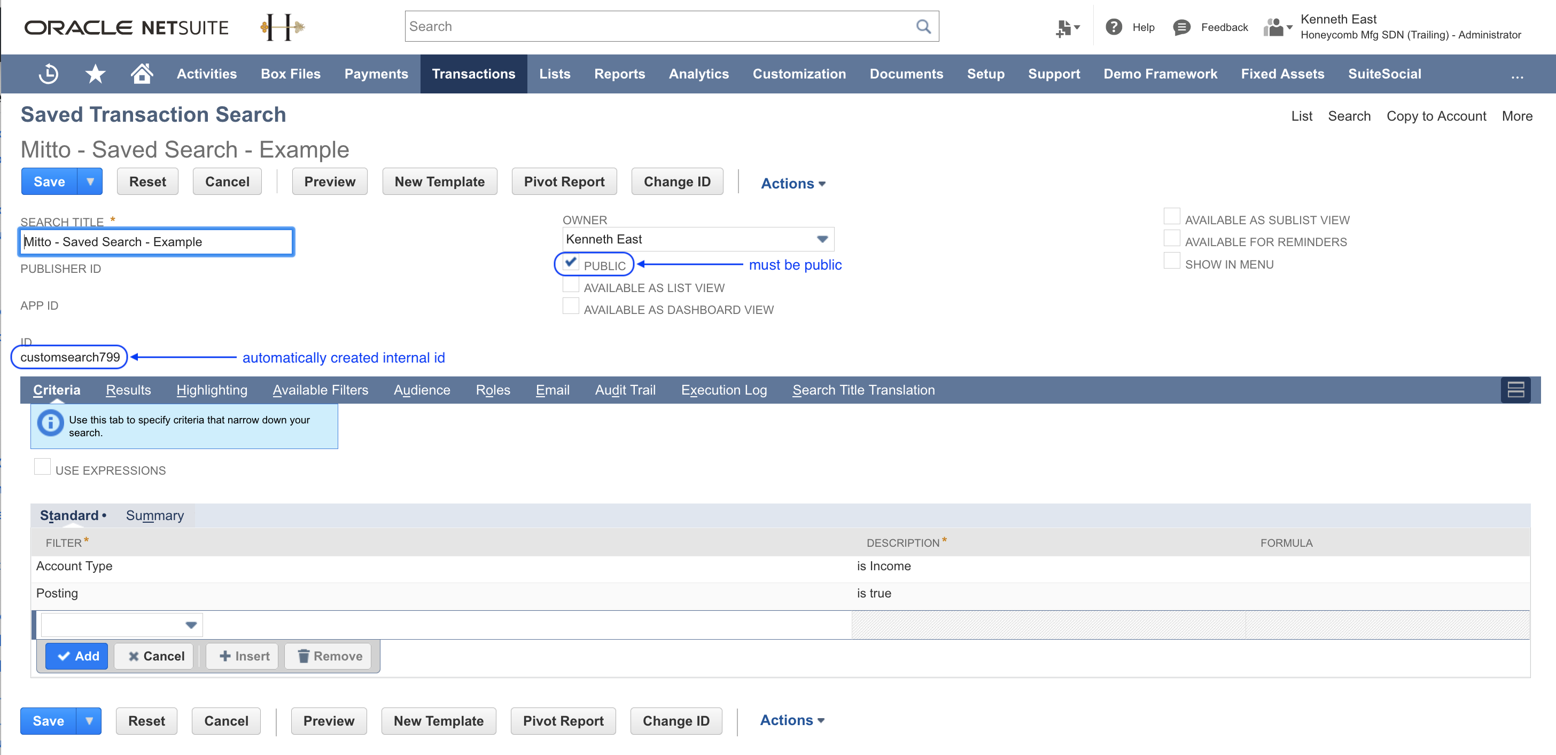Viewport: 1556px width, 755px height.
Task: Open the Customization menu
Action: (798, 74)
